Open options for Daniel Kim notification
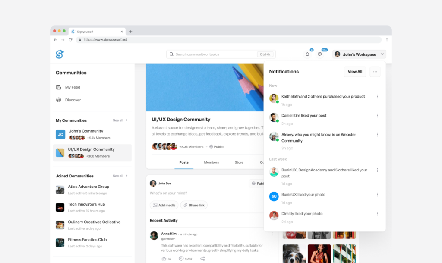This screenshot has width=442, height=263. pos(377,116)
